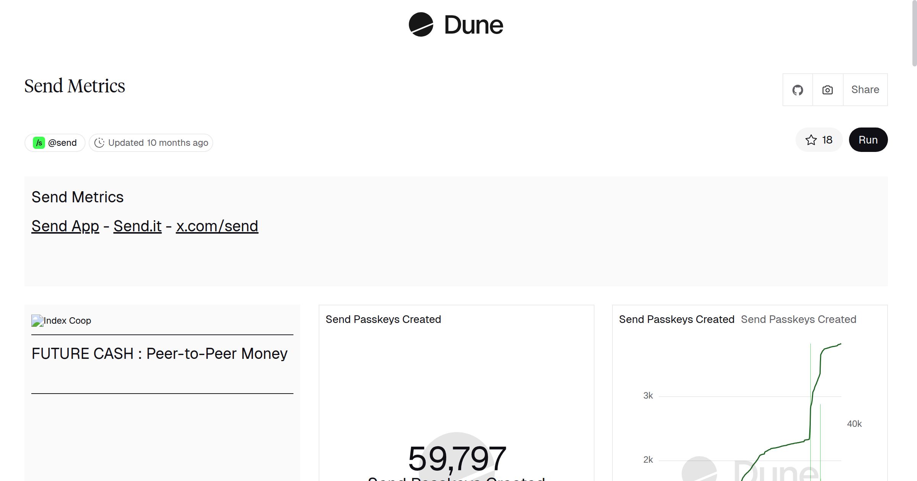The image size is (917, 481).
Task: Click the clock icon in the Updated badge
Action: pyautogui.click(x=99, y=142)
